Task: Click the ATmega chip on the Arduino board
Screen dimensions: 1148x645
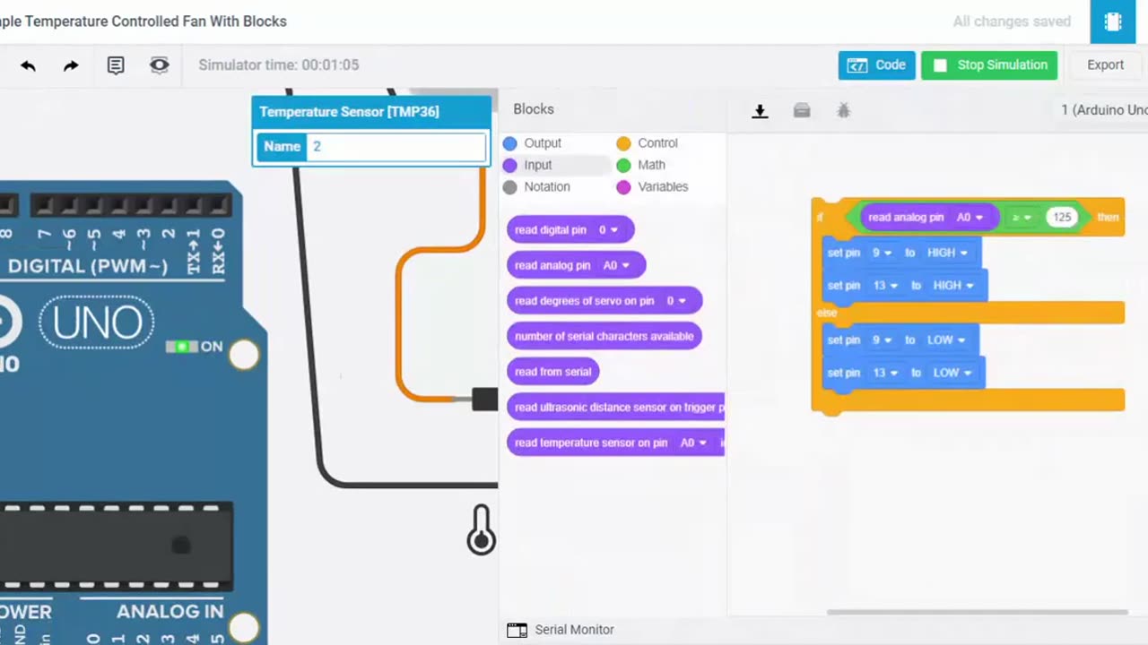Action: point(117,546)
